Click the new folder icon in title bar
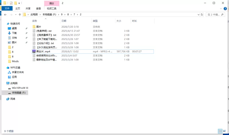Screen dimensions: 229x135 point(15,3)
